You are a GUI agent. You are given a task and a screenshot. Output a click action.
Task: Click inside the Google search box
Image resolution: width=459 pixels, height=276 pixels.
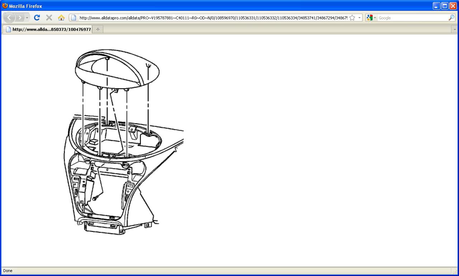[412, 18]
